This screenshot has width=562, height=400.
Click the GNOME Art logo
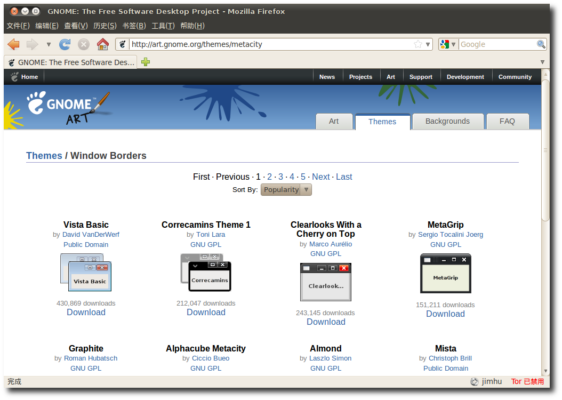(68, 108)
